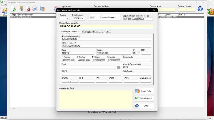Click the Nome / Razão Completo field

pyautogui.click(x=106, y=26)
